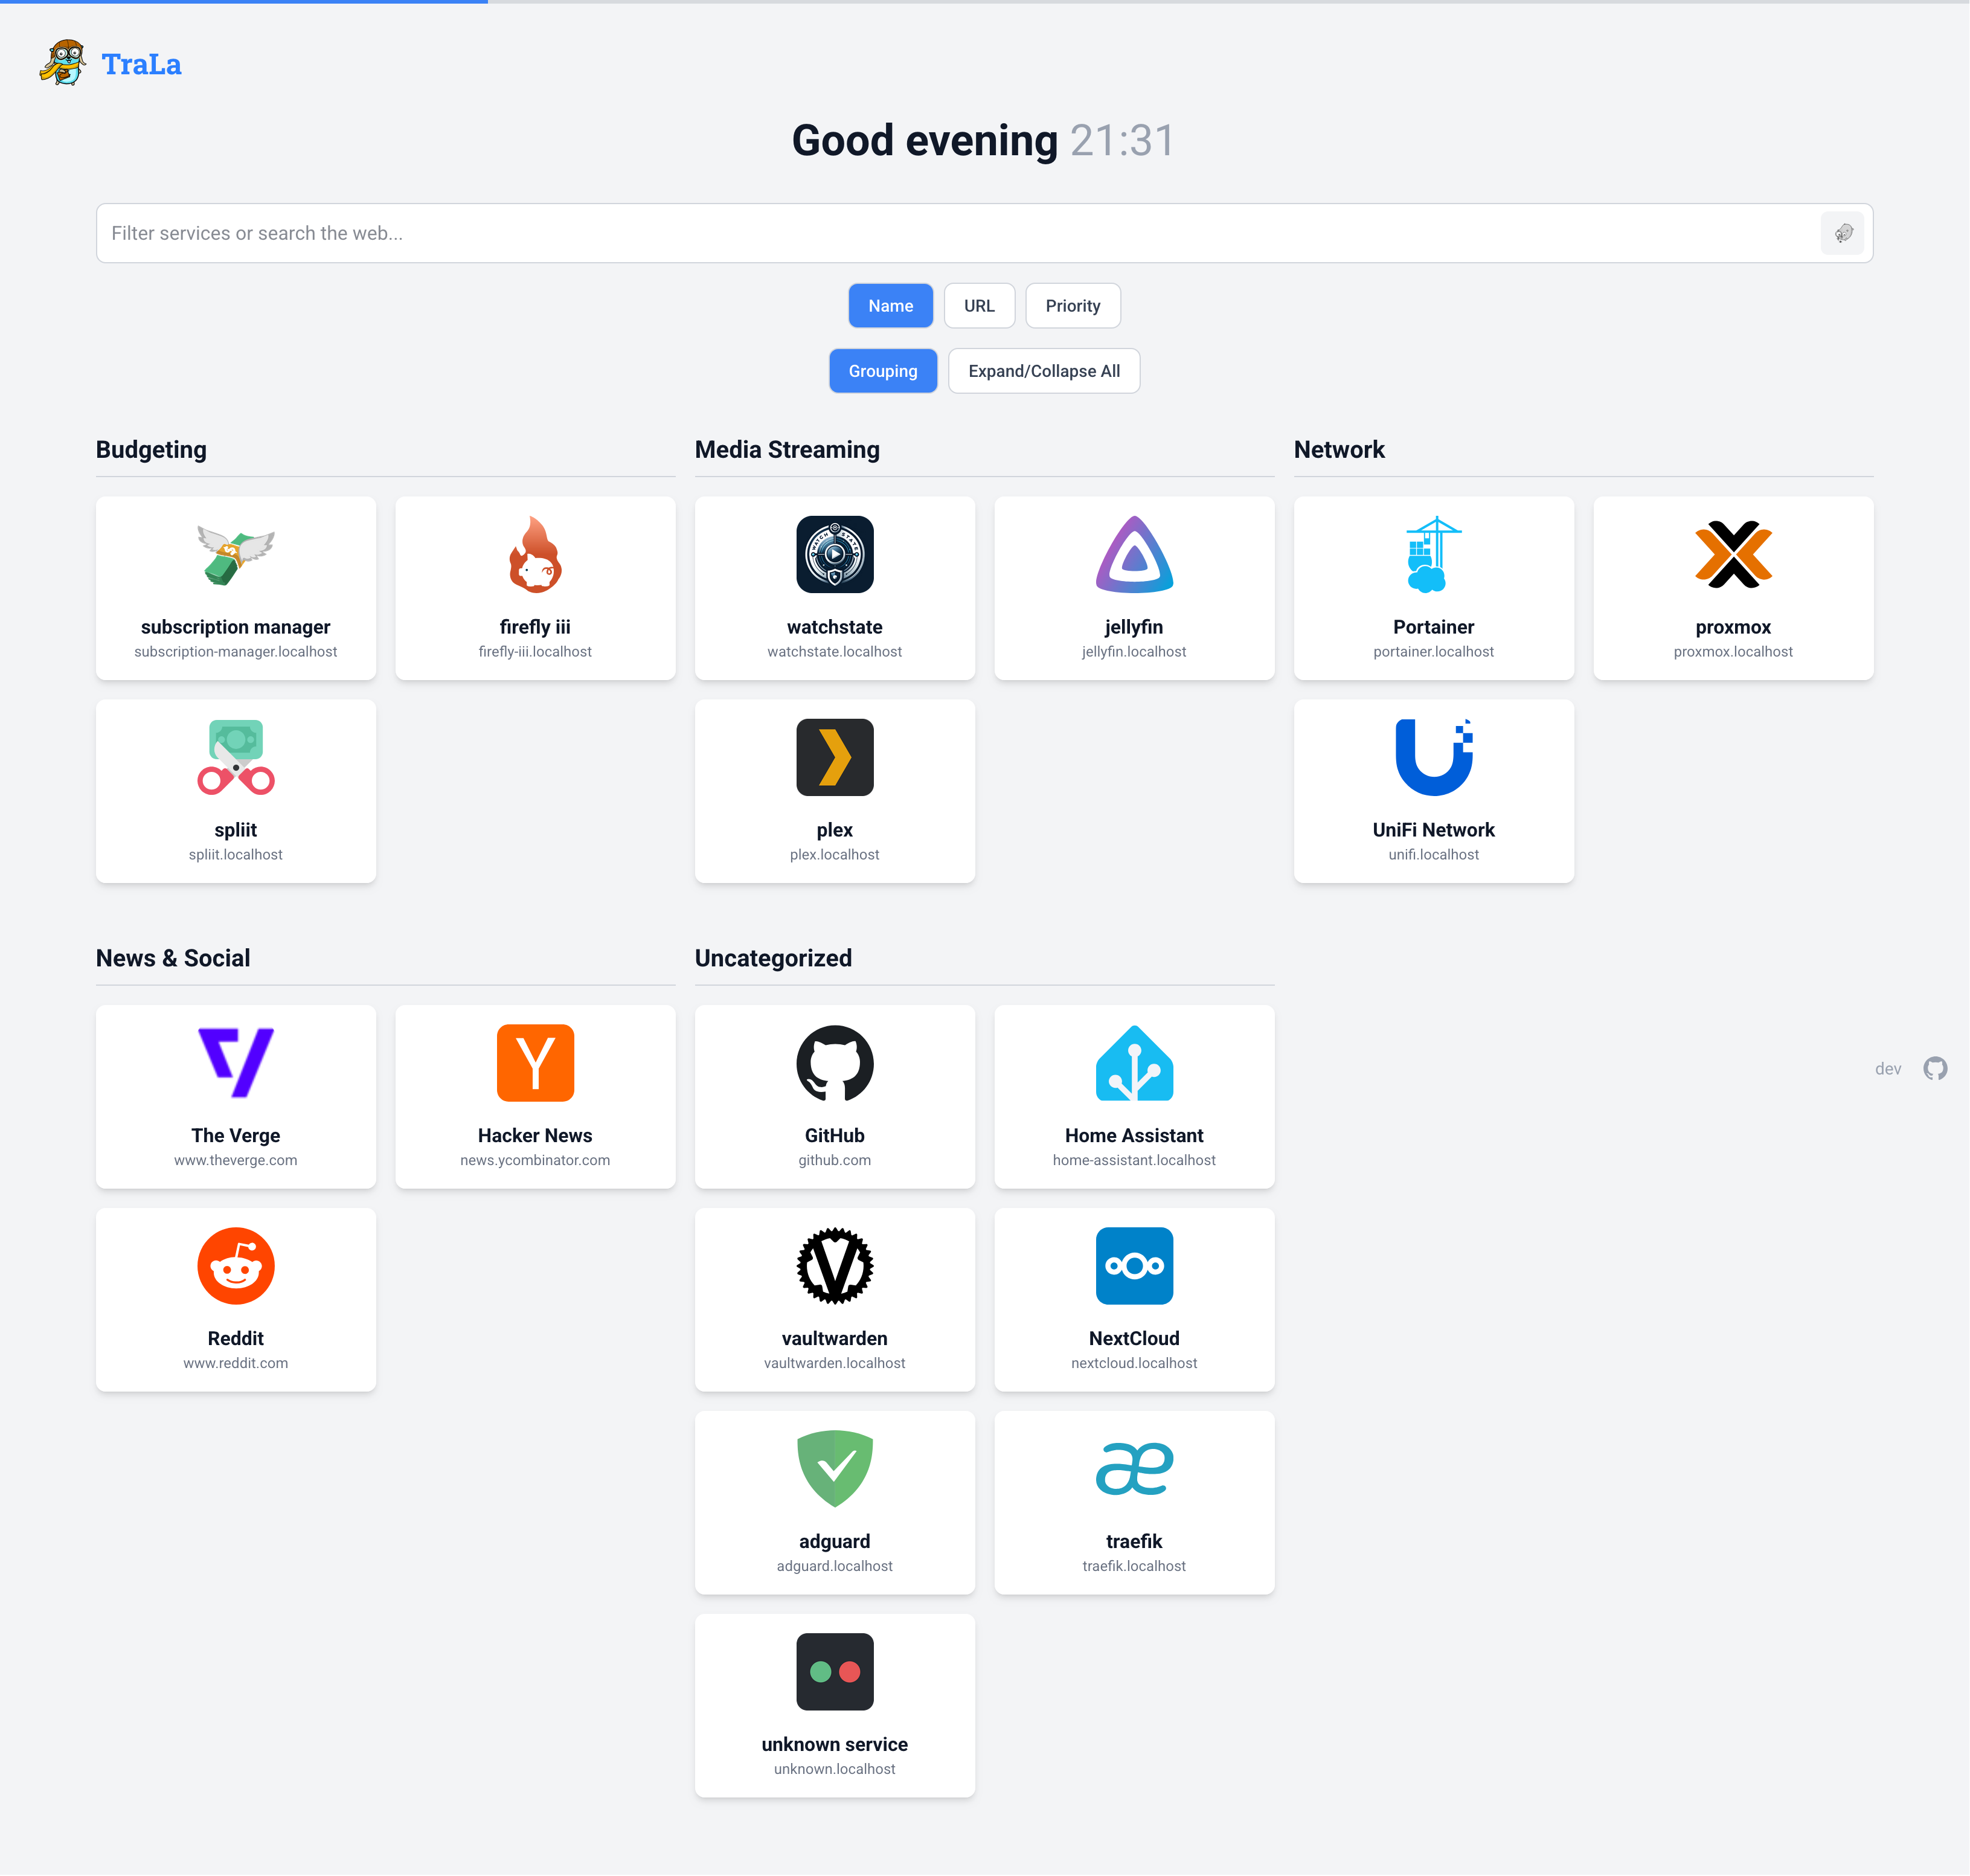
Task: Click Expand/Collapse All
Action: click(x=1043, y=370)
